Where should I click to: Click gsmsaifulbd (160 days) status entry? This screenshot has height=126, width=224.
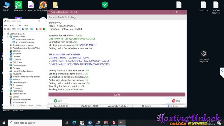(118, 106)
